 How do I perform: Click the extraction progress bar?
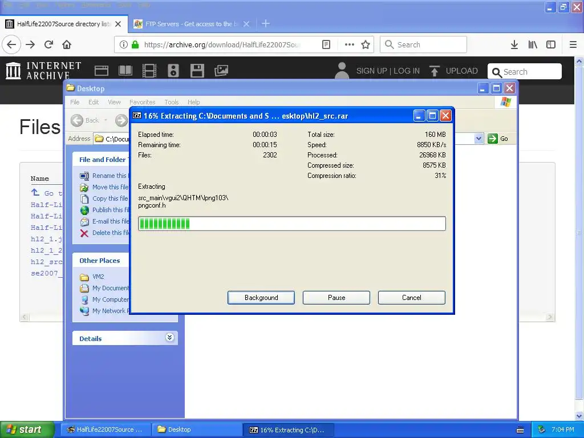[x=291, y=224]
